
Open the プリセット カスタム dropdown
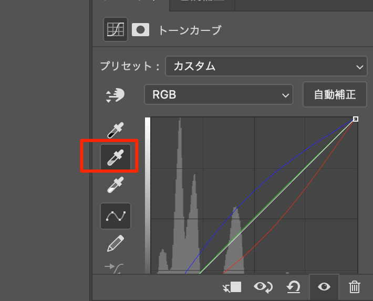[x=266, y=67]
